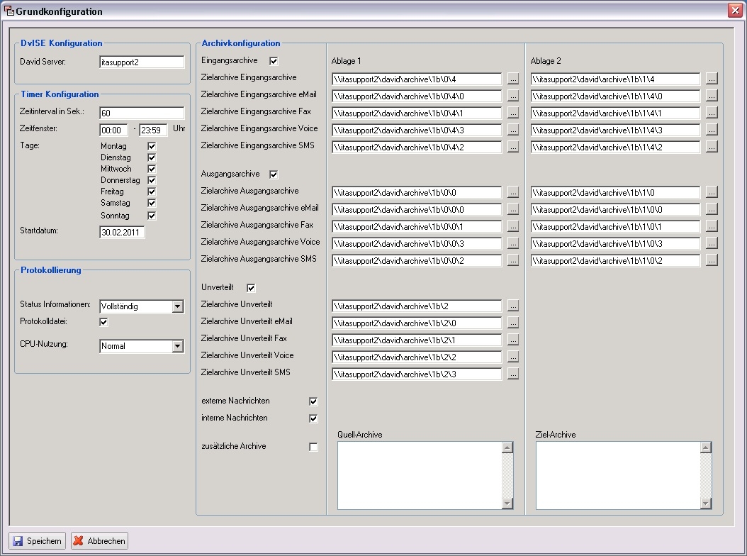Browse Ablage 2 Zielarchive Ausgangsarchive folder

[x=712, y=193]
